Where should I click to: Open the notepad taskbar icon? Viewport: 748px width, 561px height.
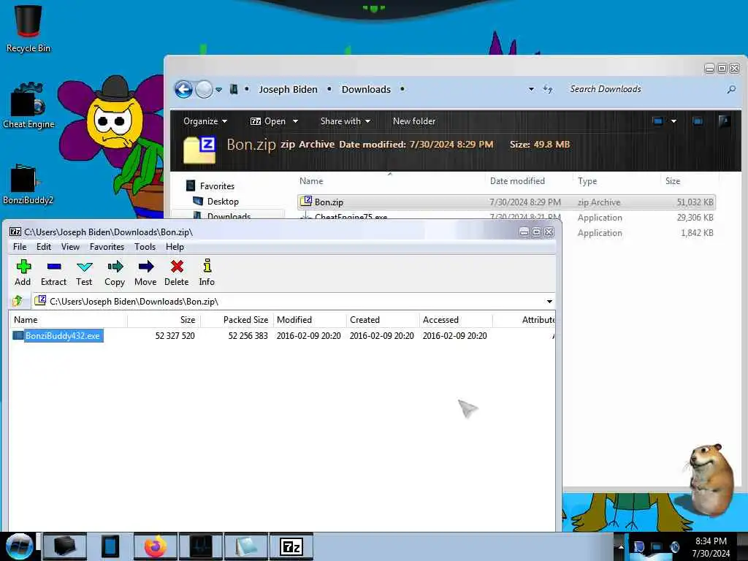246,546
